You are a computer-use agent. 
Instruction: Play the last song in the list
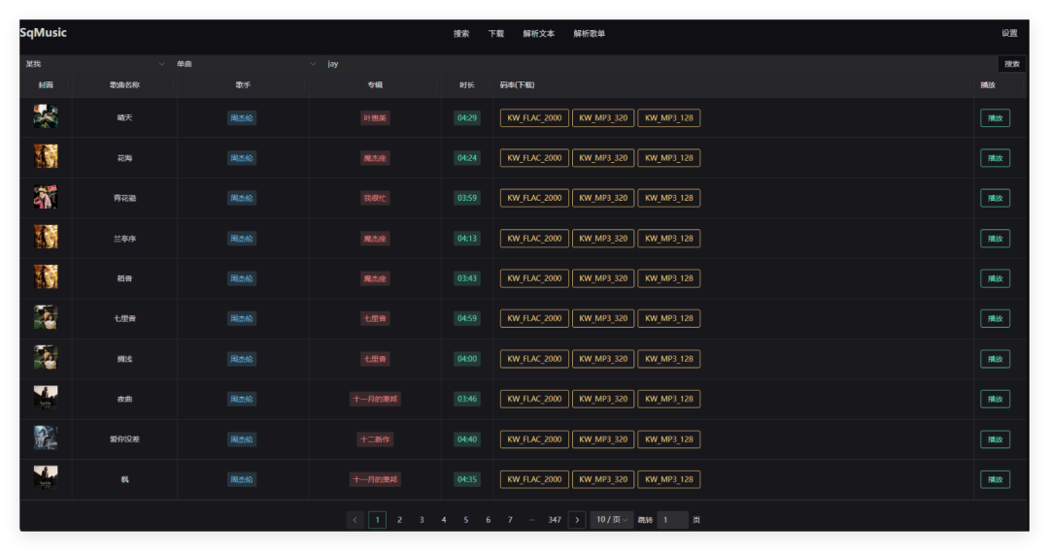pos(995,479)
